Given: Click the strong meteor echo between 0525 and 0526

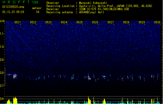Looking at the screenshot, I should coord(89,77).
